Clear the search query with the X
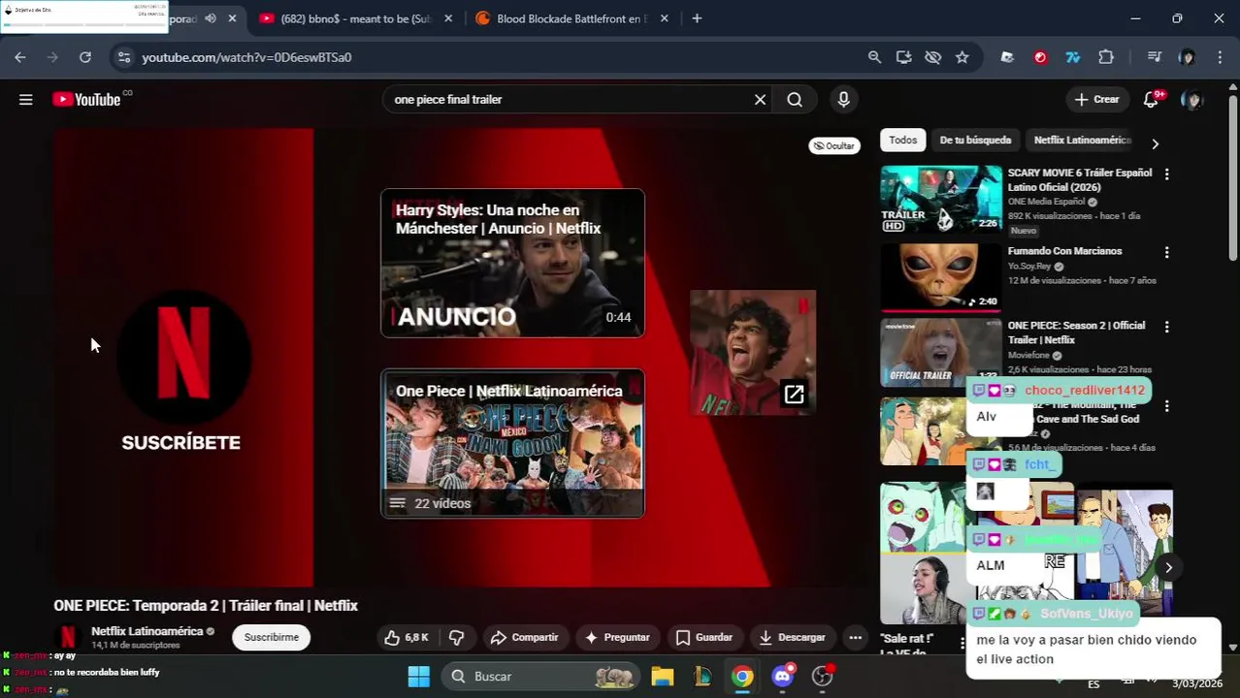 pyautogui.click(x=760, y=99)
